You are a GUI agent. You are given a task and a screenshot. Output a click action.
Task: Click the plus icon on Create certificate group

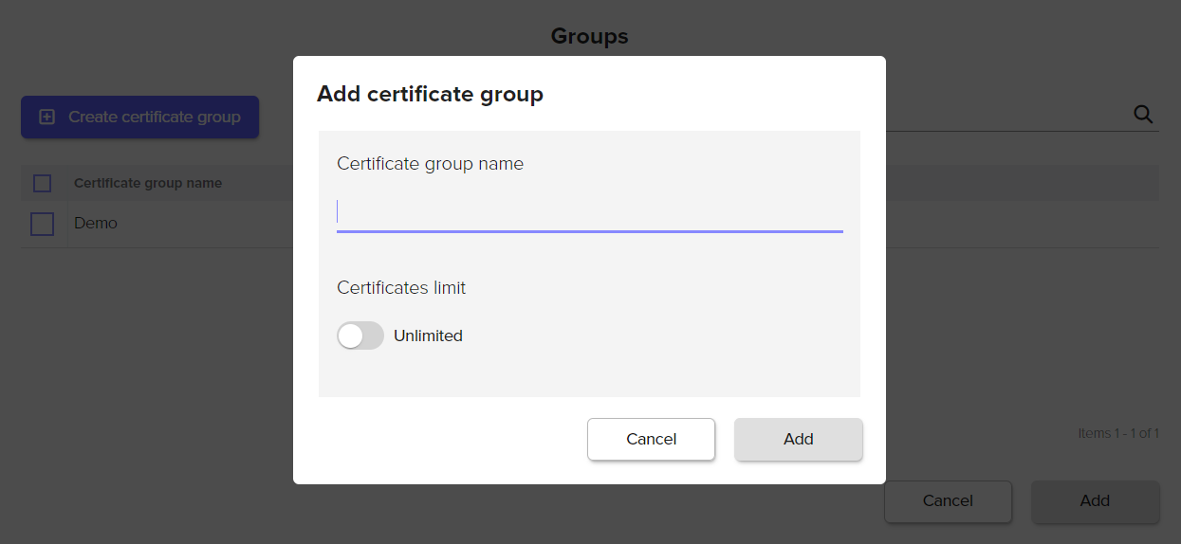[x=46, y=118]
